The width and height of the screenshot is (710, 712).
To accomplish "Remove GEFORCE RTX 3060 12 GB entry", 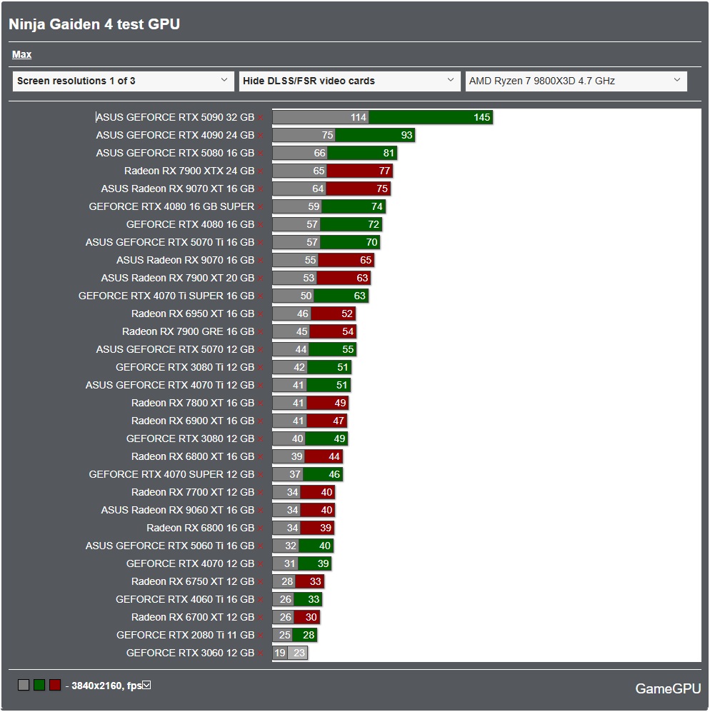I will point(261,653).
